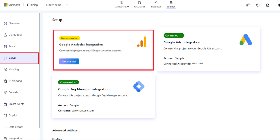Click the Microsoft logo in the header
The width and height of the screenshot is (280, 140).
tap(12, 5)
